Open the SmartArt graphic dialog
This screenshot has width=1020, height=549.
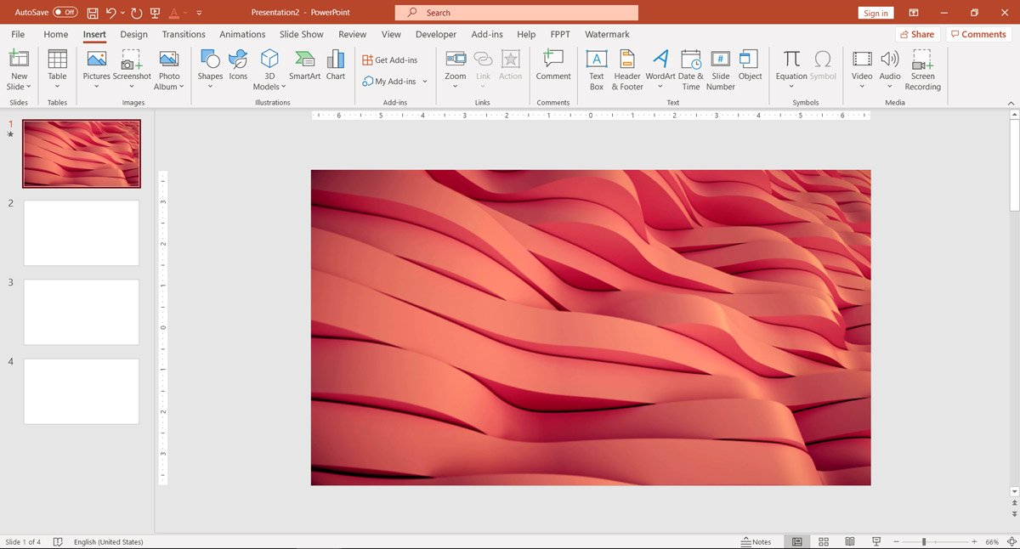click(x=304, y=65)
